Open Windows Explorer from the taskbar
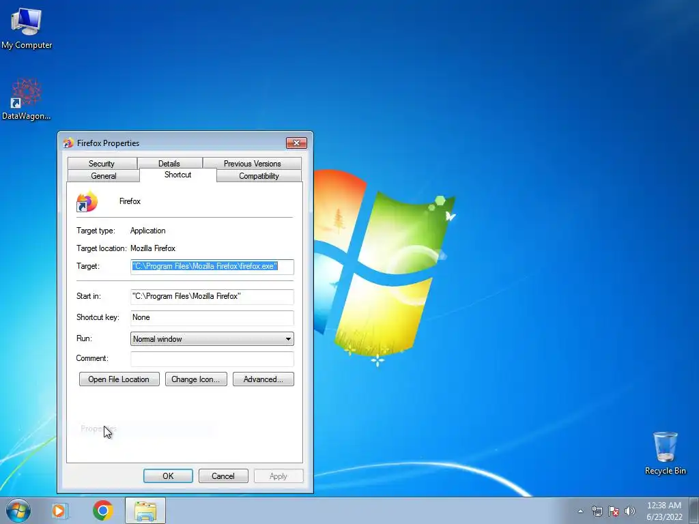Screen dimensions: 699x524 click(145, 510)
